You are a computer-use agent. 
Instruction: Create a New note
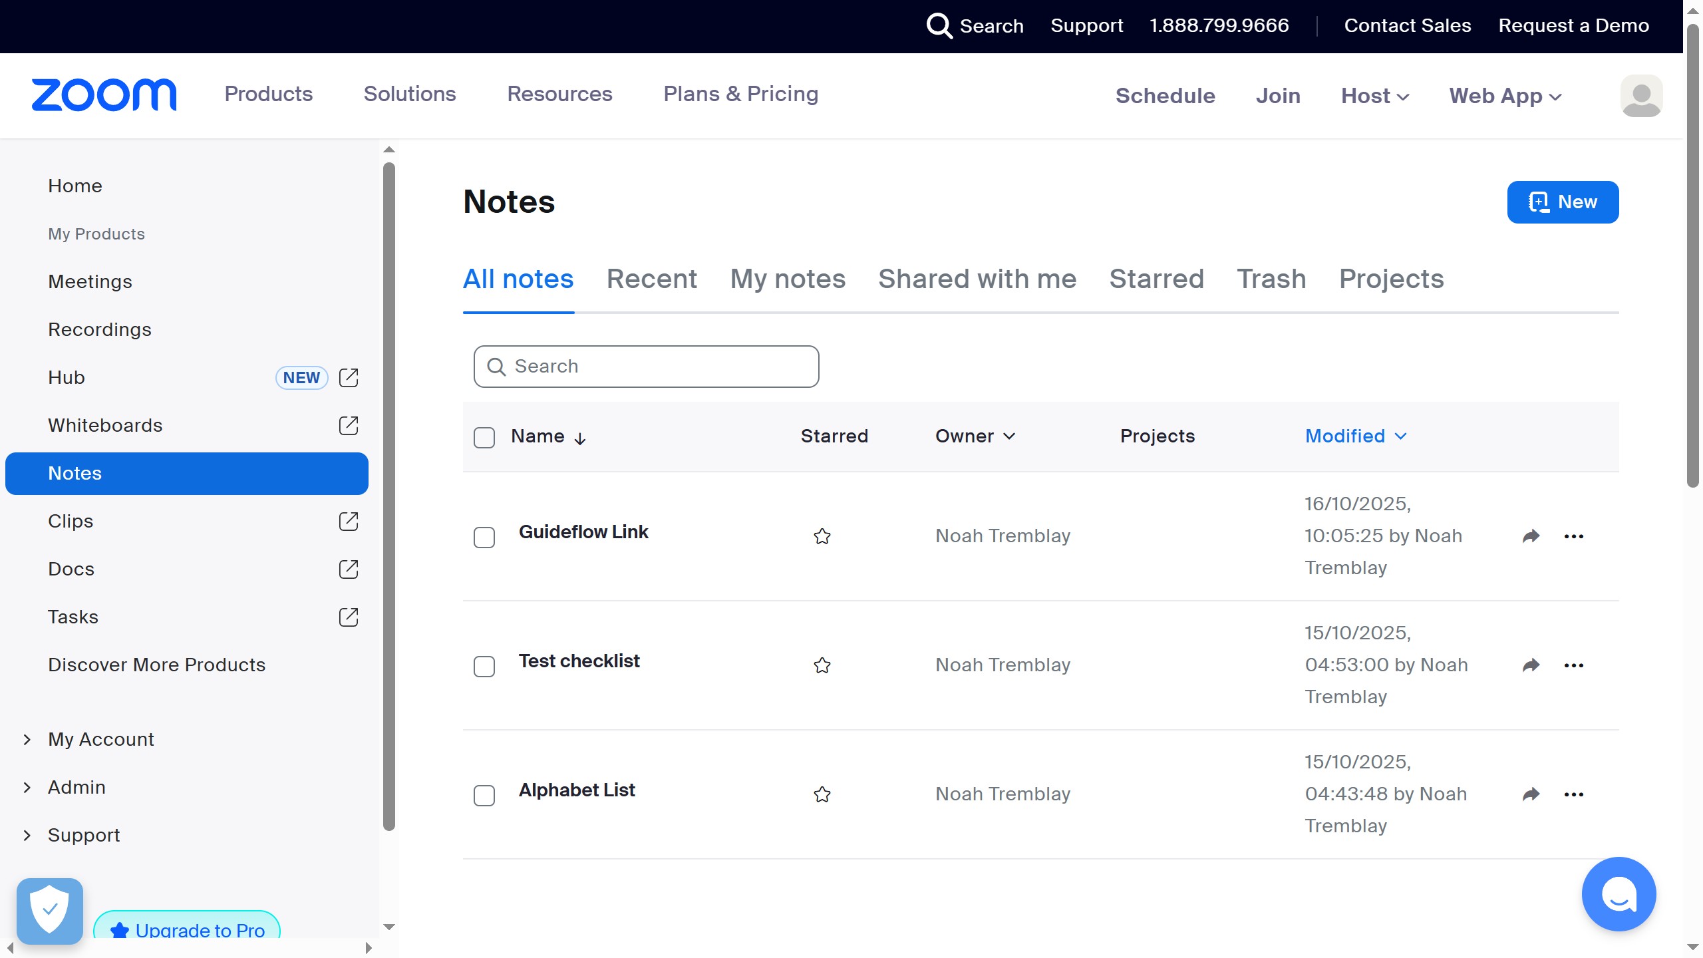1563,202
